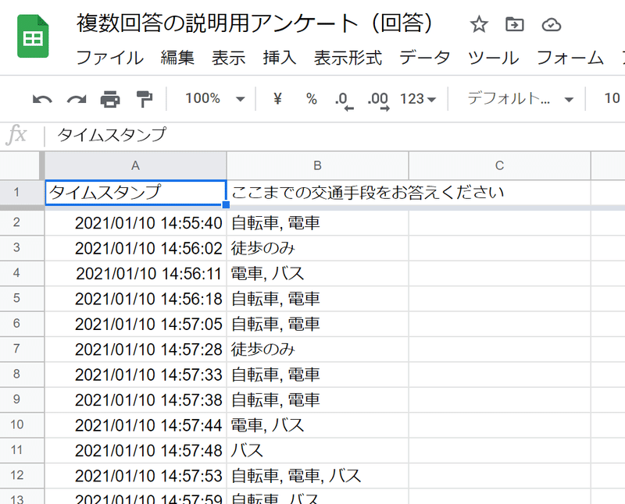
Task: Select cell with 2021/01/10 14:57:53
Action: tap(135, 476)
